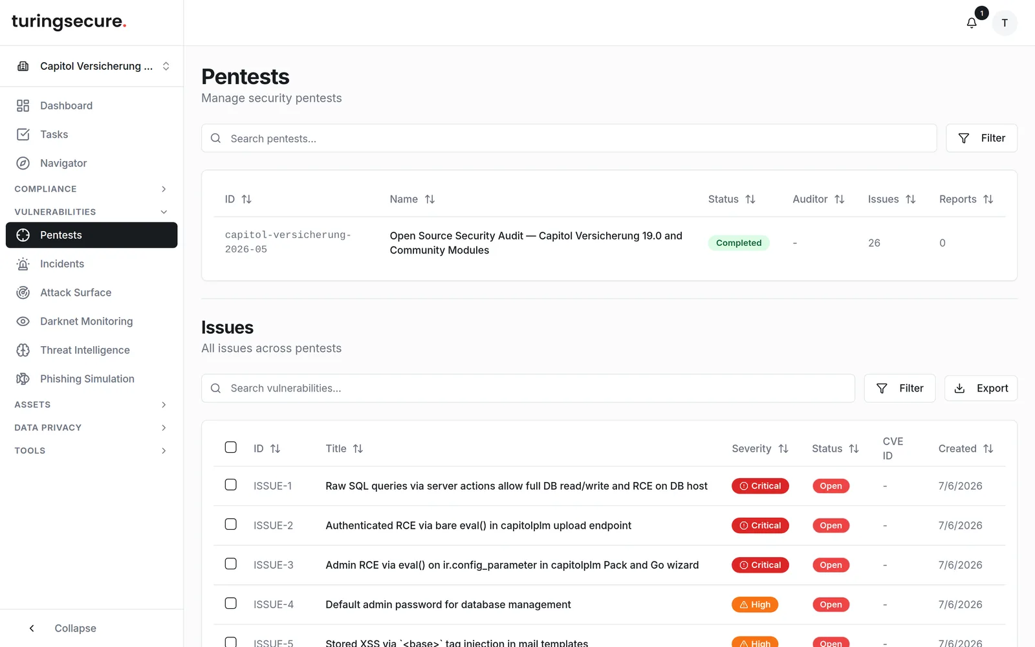
Task: Check the ISSUE-3 row checkbox
Action: (231, 564)
